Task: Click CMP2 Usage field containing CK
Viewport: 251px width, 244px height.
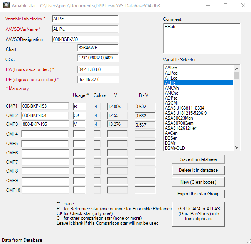Action: click(x=79, y=115)
